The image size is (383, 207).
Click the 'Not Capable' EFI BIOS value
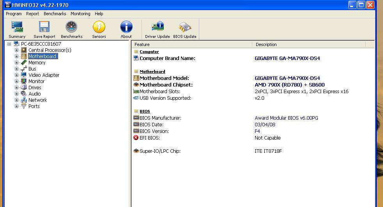point(268,138)
